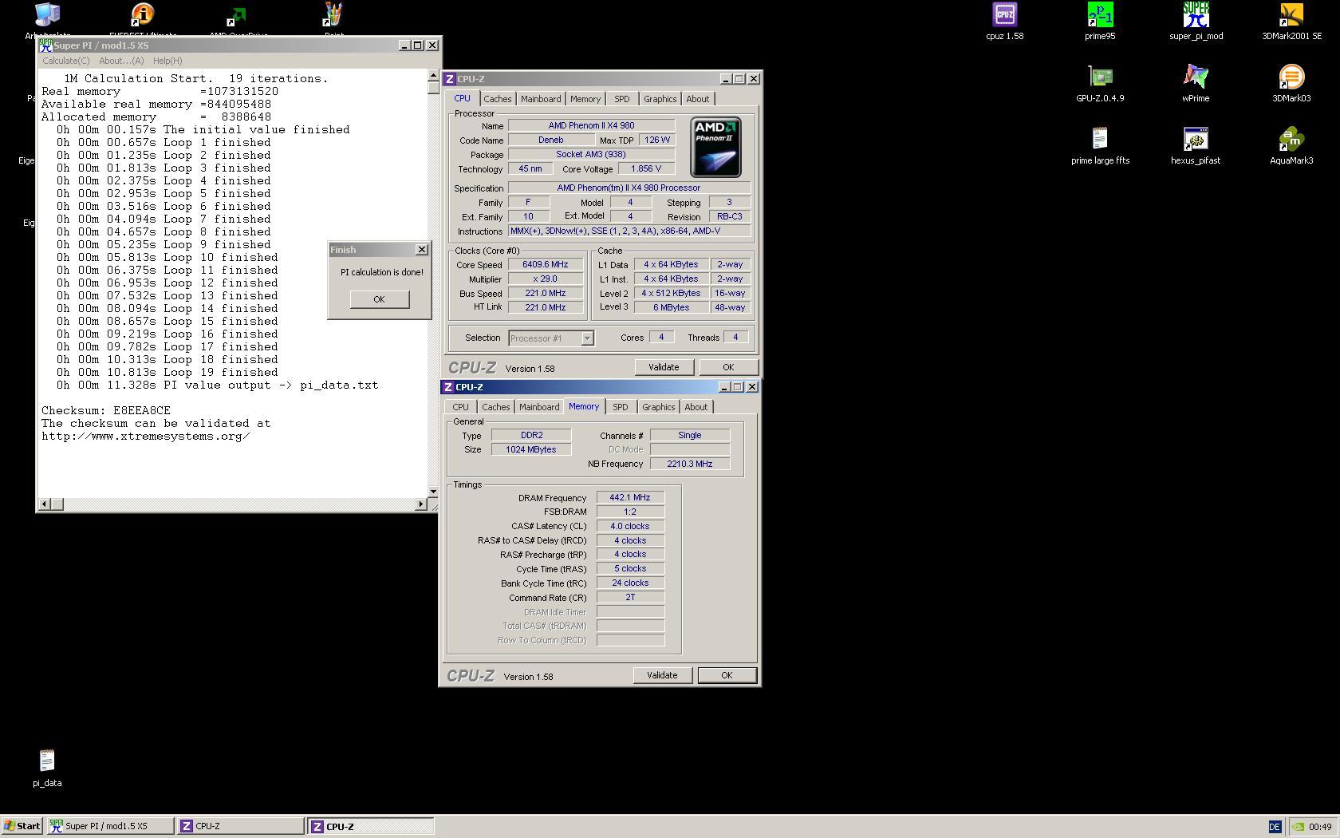Screen dimensions: 1340x838
Task: Open About tab in bottom CPU-Z window
Action: tap(696, 407)
